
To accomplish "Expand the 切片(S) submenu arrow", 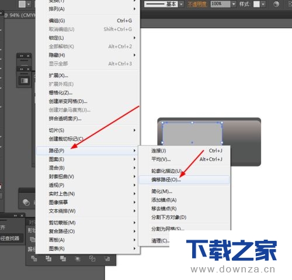I will [134, 130].
